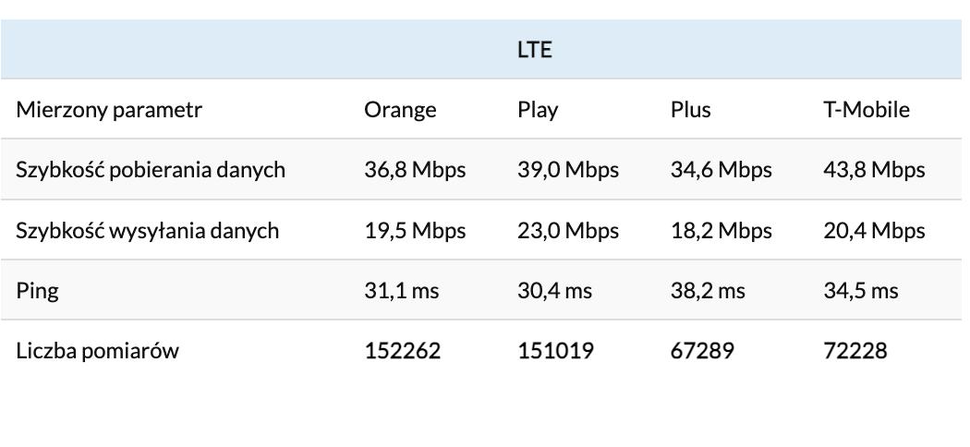Click the LTE table header
This screenshot has height=447, width=970.
coord(534,50)
